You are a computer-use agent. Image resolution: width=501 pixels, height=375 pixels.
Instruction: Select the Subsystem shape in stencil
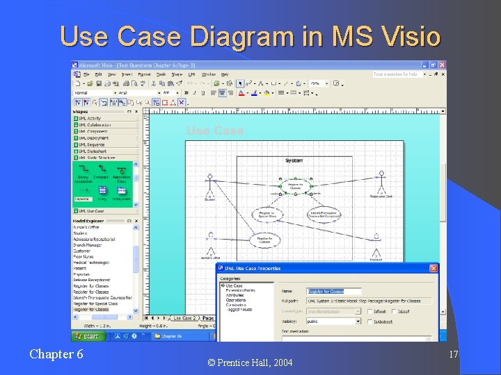121,193
